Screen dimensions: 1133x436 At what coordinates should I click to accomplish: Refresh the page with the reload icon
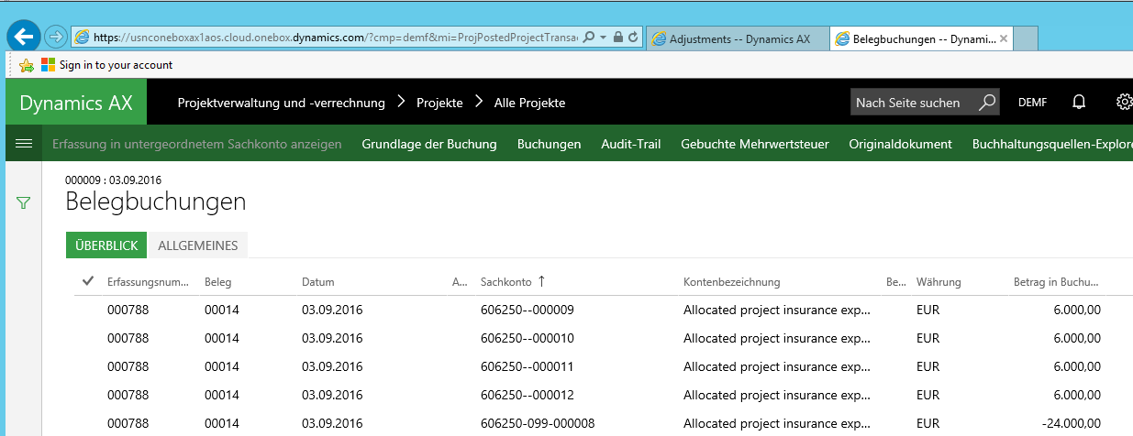click(633, 38)
